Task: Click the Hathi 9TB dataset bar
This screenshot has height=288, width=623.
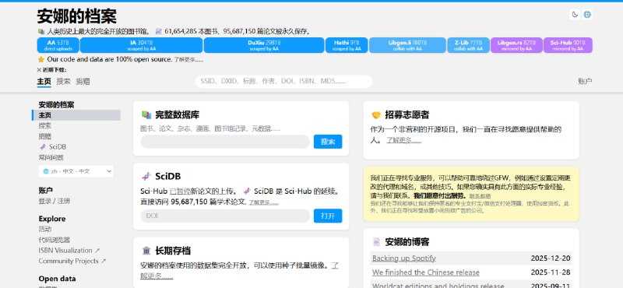Action: 347,45
